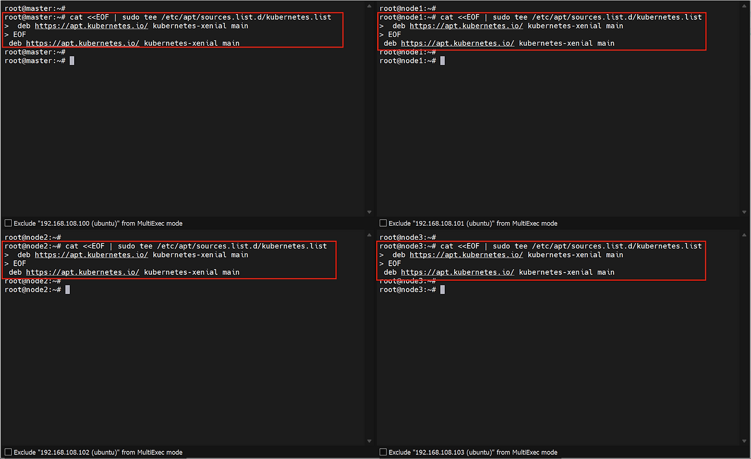
Task: Open apt.kubernetes.io link in node1's tee output line
Action: coord(457,43)
